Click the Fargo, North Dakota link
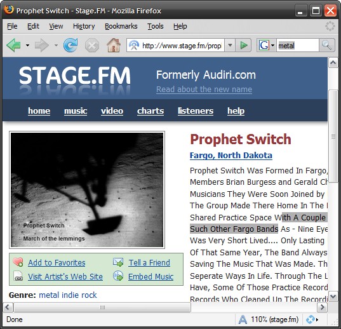 [231, 155]
